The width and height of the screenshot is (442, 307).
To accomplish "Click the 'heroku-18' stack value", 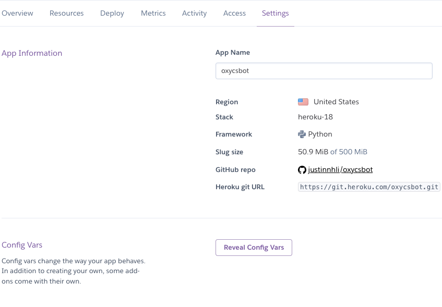I will pos(315,117).
